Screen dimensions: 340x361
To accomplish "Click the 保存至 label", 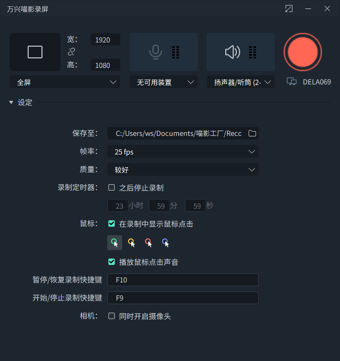I will click(x=85, y=133).
